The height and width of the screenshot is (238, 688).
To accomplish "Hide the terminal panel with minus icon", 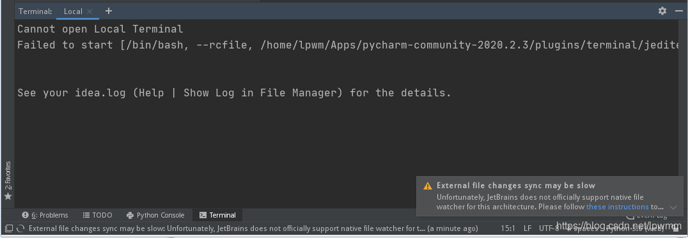I will click(678, 11).
